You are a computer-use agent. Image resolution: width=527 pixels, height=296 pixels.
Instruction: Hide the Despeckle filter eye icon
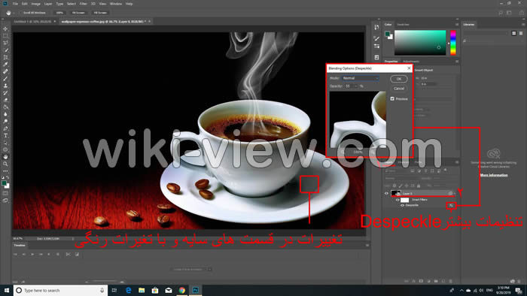pyautogui.click(x=402, y=205)
